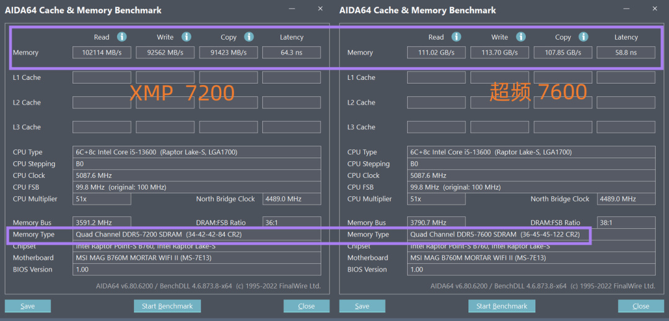Viewport: 669px width, 321px height.
Task: Select the 113.70 GB/s memory write field
Action: point(499,53)
